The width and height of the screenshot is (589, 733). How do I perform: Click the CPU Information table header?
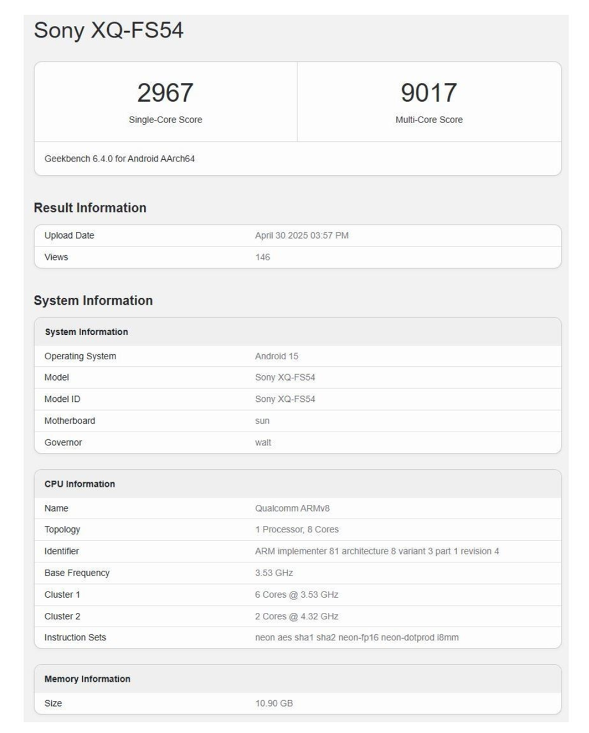79,484
